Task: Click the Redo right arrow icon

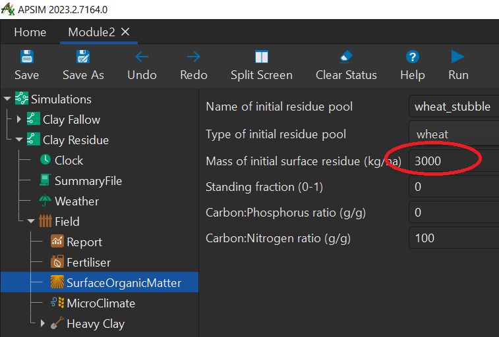Action: click(194, 57)
